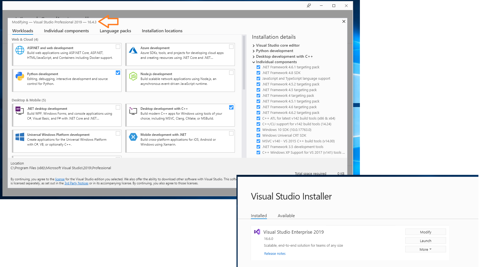Uncheck .NET Framework 4 targeting pack

[259, 96]
